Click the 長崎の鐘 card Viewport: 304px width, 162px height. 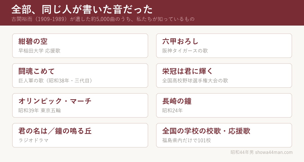(x=224, y=106)
